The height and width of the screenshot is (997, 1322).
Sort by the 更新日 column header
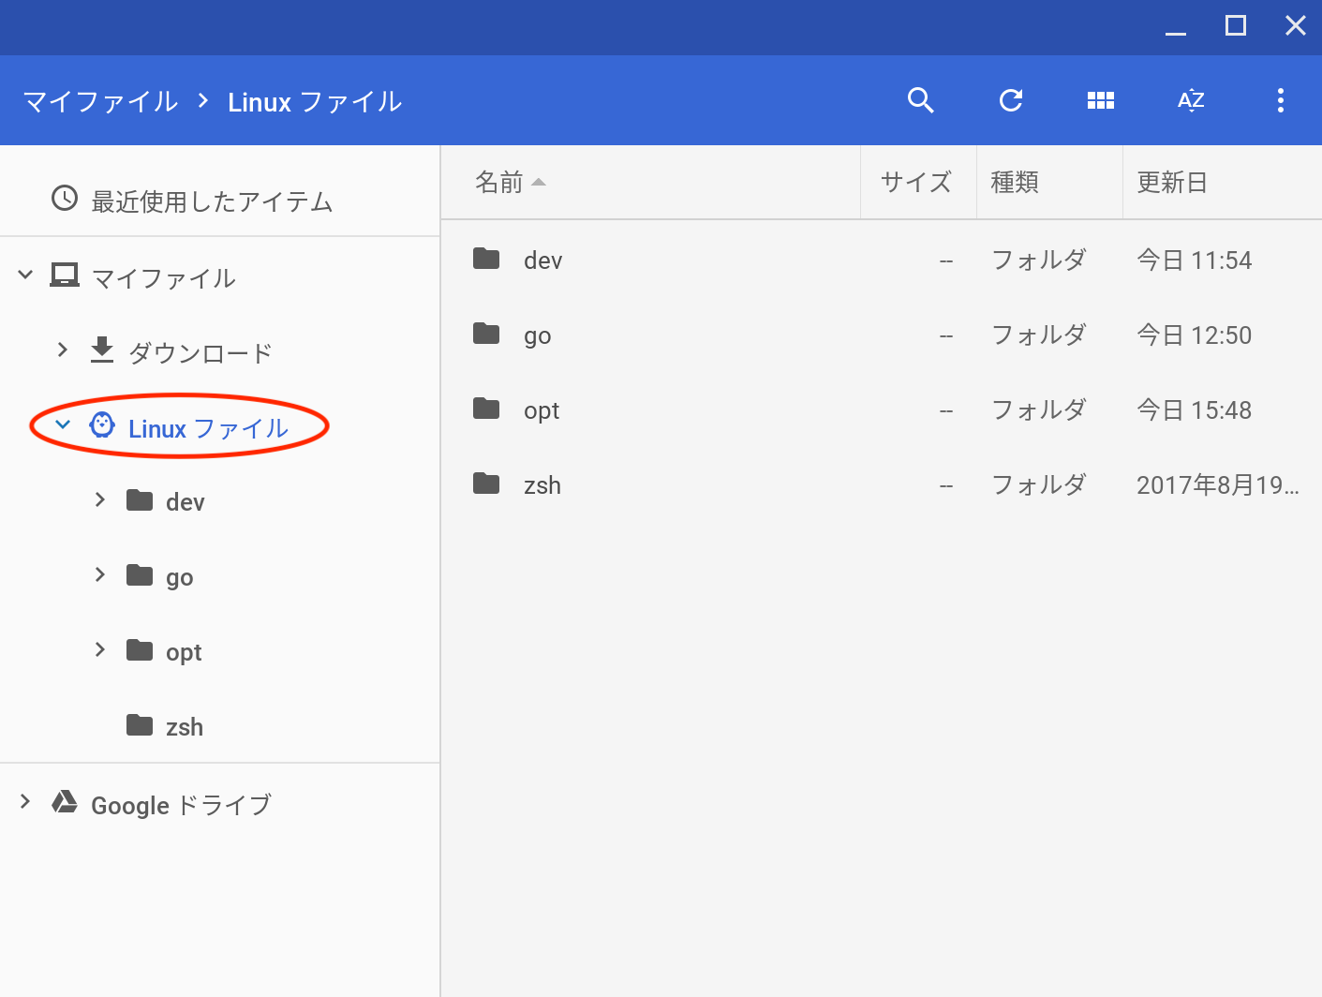click(x=1171, y=182)
